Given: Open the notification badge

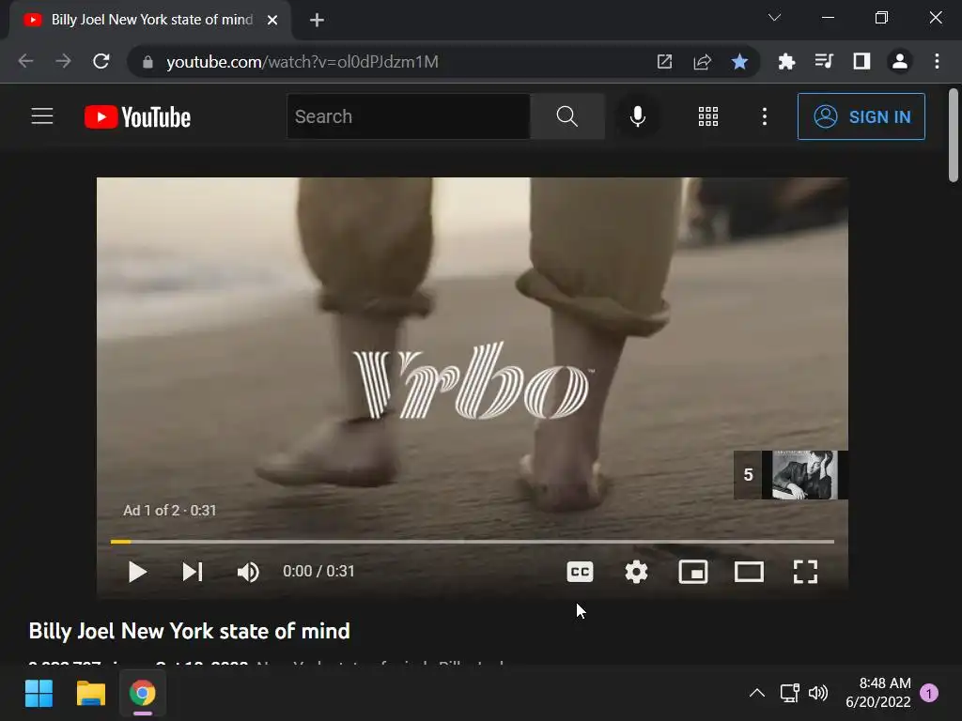Looking at the screenshot, I should 929,693.
